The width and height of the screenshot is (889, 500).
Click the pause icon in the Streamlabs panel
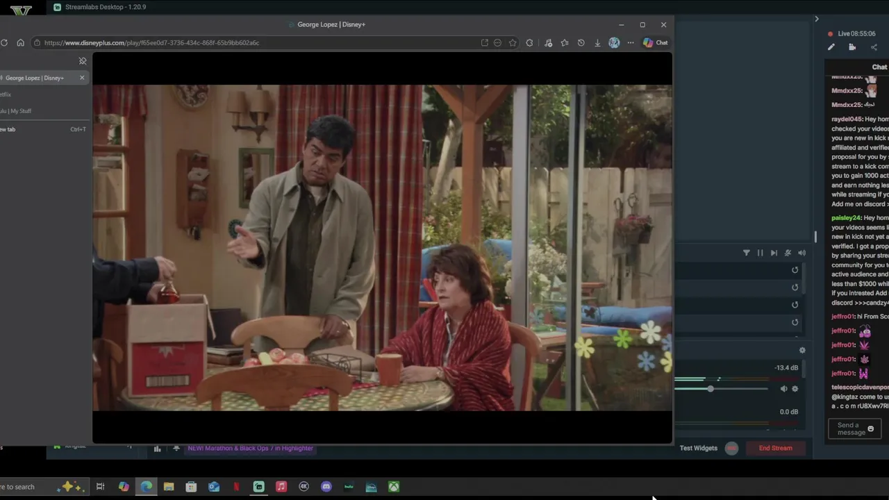pos(760,253)
